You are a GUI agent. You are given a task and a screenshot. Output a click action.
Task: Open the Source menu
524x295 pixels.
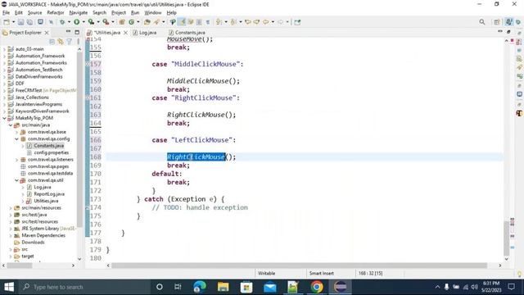click(34, 13)
